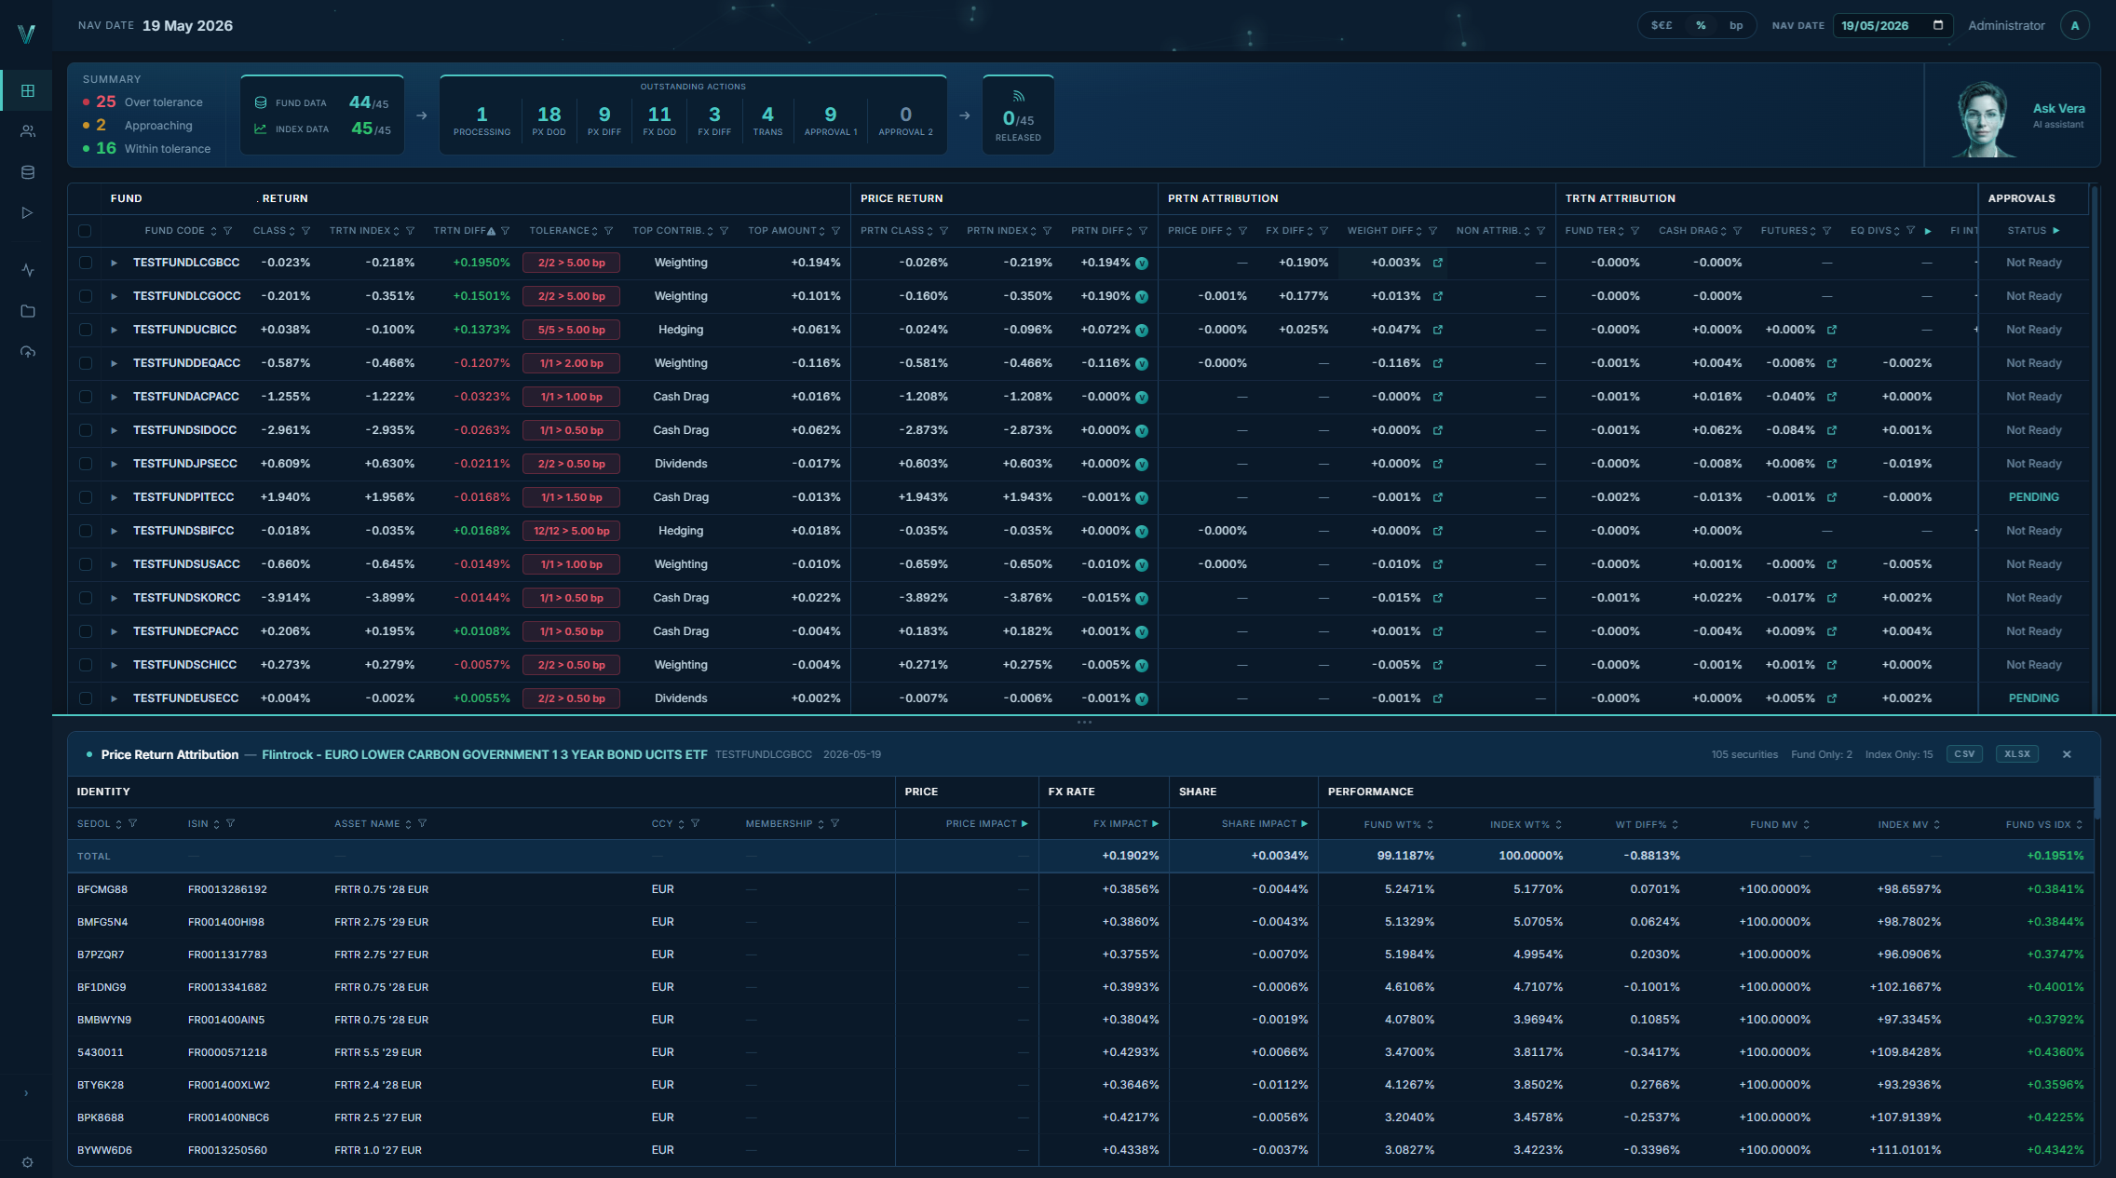Switch units to bp mode
This screenshot has width=2116, height=1178.
1736,25
